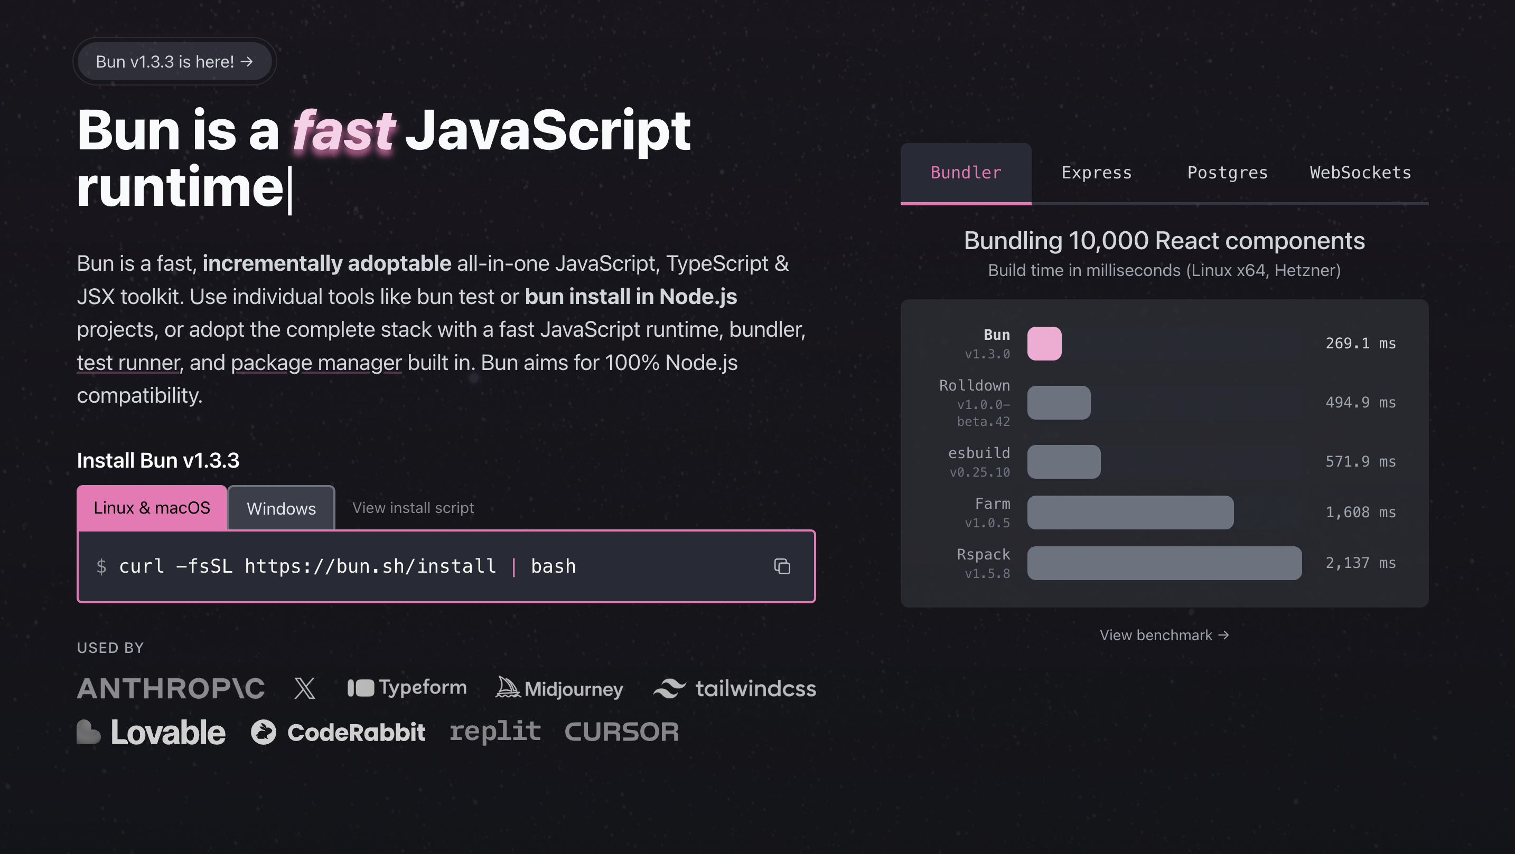This screenshot has height=854, width=1515.
Task: Select Linux & macOS install option
Action: tap(152, 508)
